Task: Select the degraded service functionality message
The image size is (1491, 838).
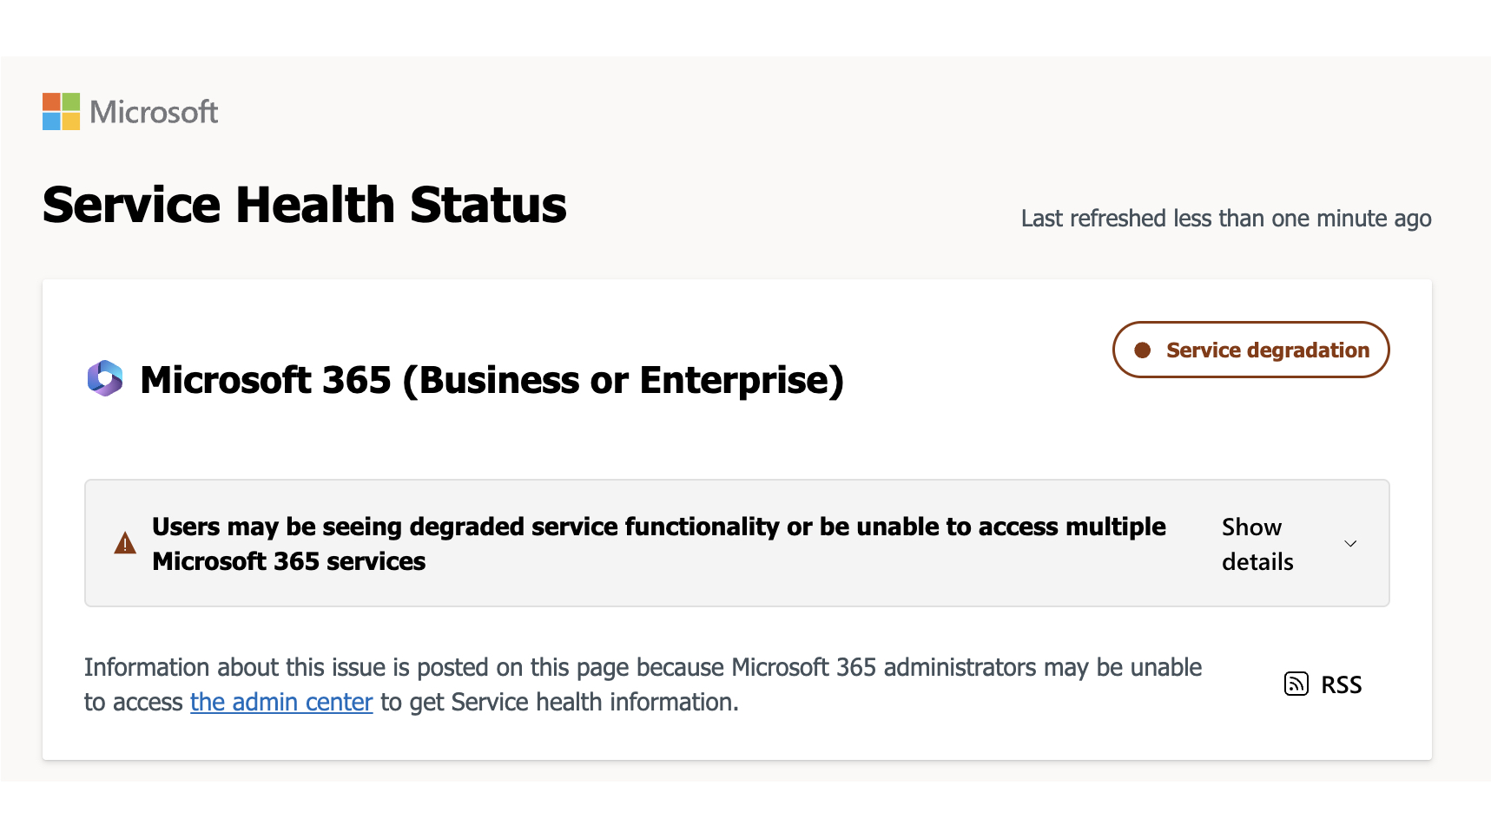Action: coord(658,543)
